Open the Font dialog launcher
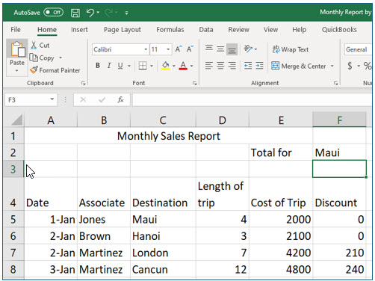Viewport: 375px width, 281px height. [194, 84]
